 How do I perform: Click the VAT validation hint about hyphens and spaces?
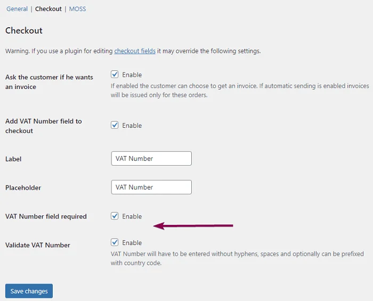237,258
